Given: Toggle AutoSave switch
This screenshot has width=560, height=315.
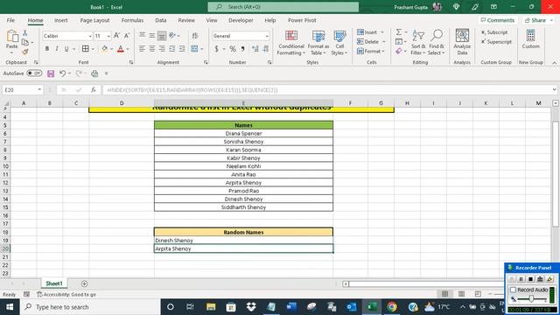Looking at the screenshot, I should (34, 73).
